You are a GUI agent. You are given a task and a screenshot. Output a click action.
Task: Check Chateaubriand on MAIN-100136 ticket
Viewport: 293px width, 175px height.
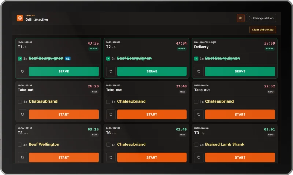[x=196, y=102]
